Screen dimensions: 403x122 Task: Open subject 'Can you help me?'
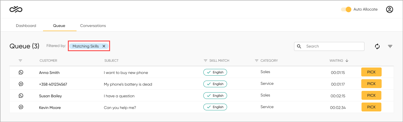pyautogui.click(x=120, y=108)
